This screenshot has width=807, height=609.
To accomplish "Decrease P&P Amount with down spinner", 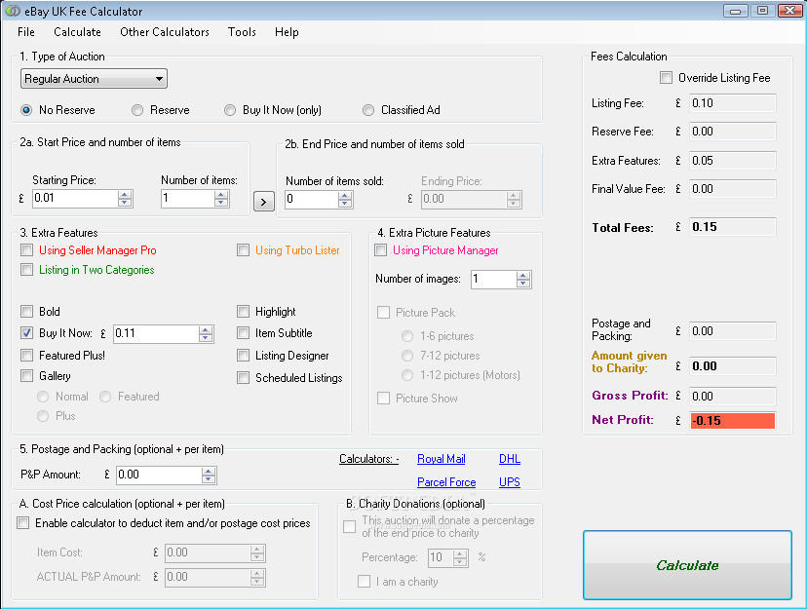I will point(209,479).
